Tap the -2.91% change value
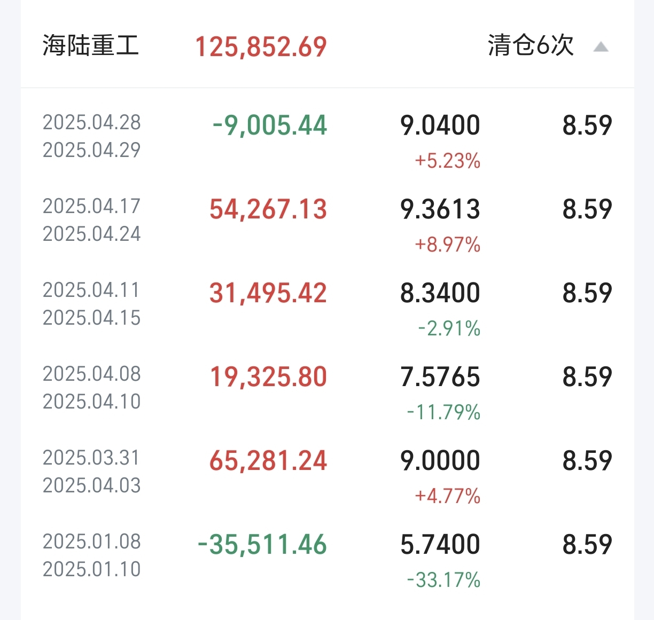This screenshot has height=620, width=654. point(449,328)
